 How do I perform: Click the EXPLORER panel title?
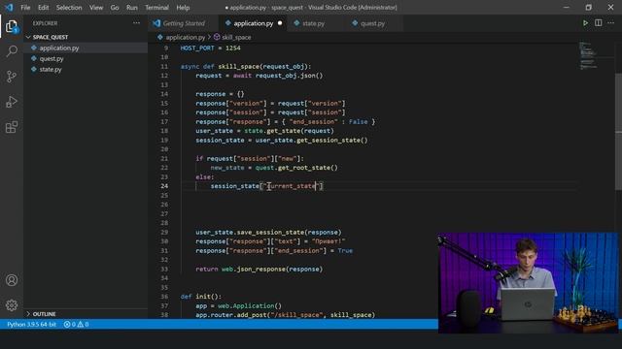(45, 23)
